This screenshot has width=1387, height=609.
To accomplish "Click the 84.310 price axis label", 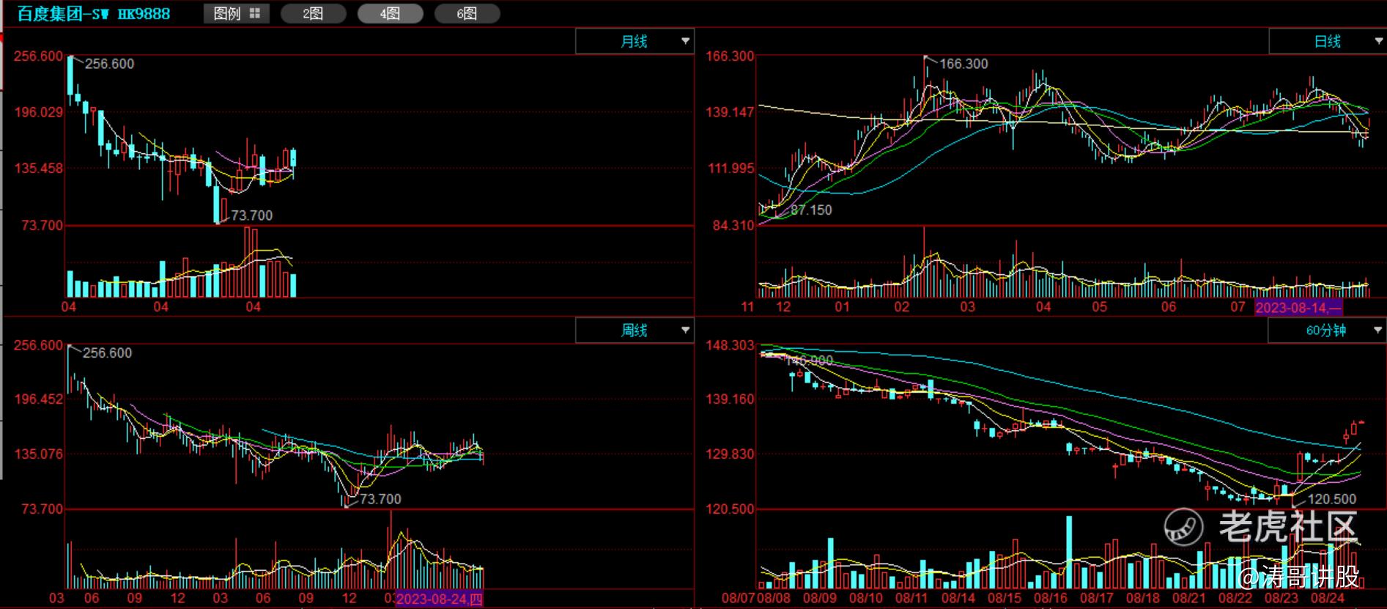I will point(733,225).
